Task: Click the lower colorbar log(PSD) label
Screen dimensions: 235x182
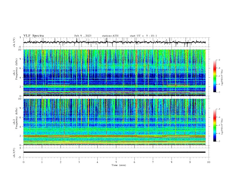Action: (x=222, y=126)
